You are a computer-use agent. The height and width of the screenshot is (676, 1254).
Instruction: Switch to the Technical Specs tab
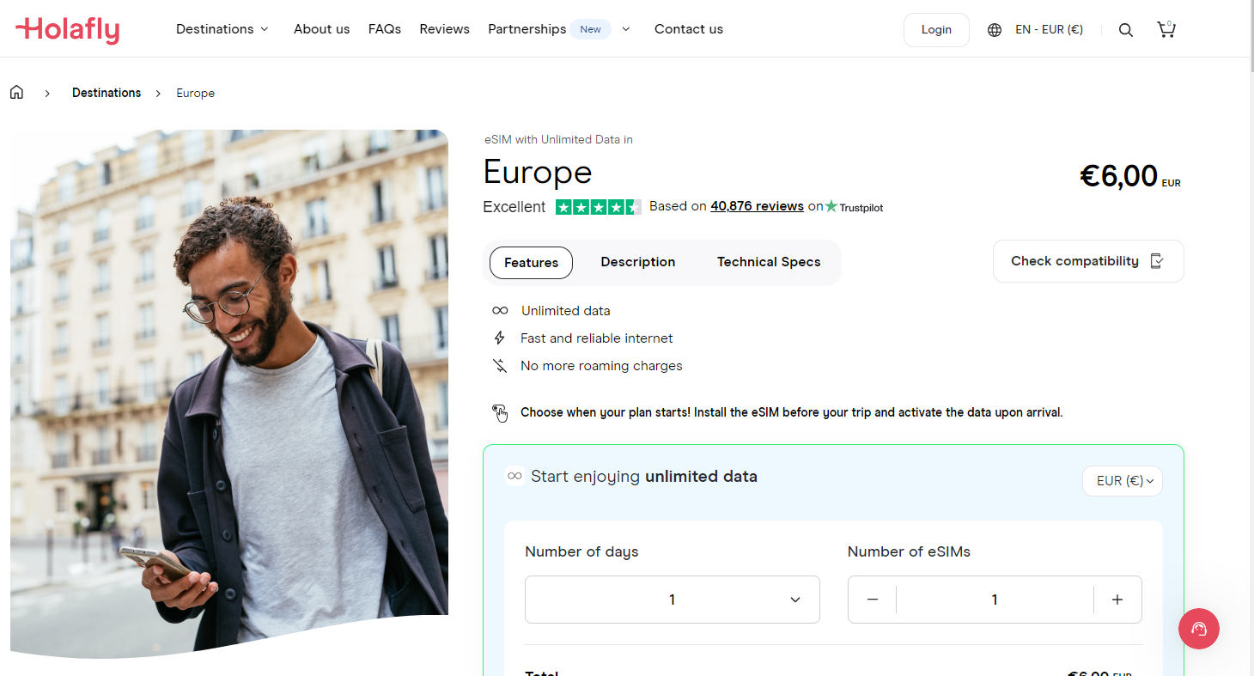pyautogui.click(x=769, y=262)
